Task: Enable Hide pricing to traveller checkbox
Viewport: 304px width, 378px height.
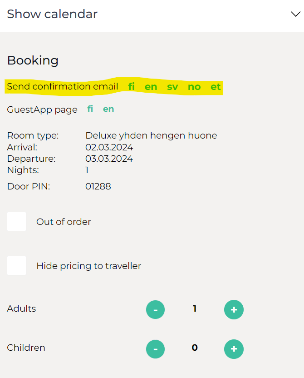Action: (x=17, y=266)
